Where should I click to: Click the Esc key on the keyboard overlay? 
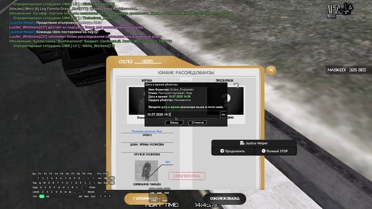tap(34, 174)
